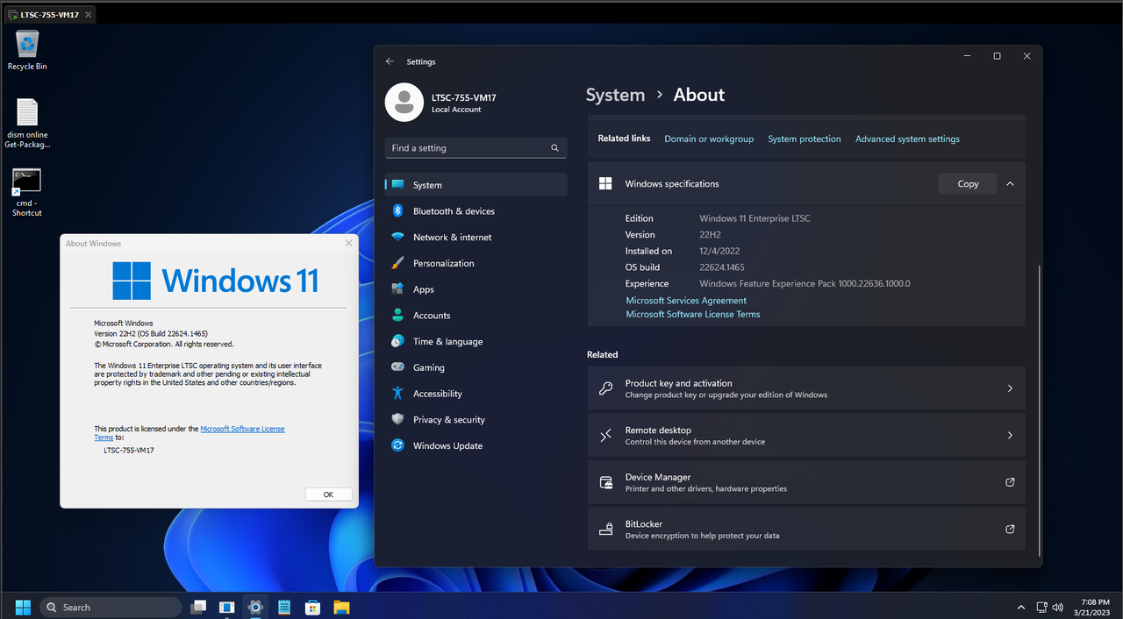Viewport: 1123px width, 619px height.
Task: Click the OS build value 22624.1465
Action: pyautogui.click(x=724, y=267)
